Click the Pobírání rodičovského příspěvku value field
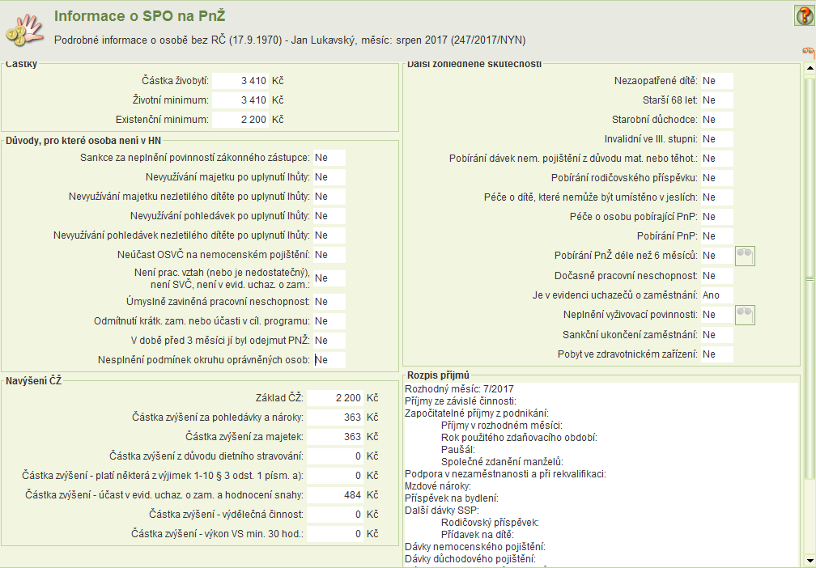Viewport: 816px width, 568px height. coord(716,178)
